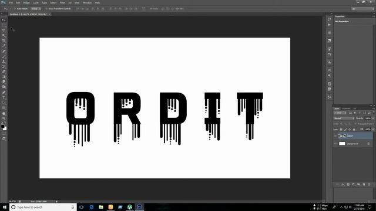The height and width of the screenshot is (211, 376).
Task: Hide the ORBIT text layer
Action: click(335, 136)
